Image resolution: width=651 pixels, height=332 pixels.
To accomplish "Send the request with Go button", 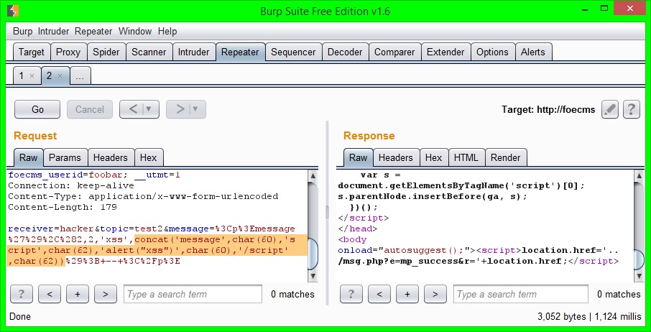I will [37, 109].
